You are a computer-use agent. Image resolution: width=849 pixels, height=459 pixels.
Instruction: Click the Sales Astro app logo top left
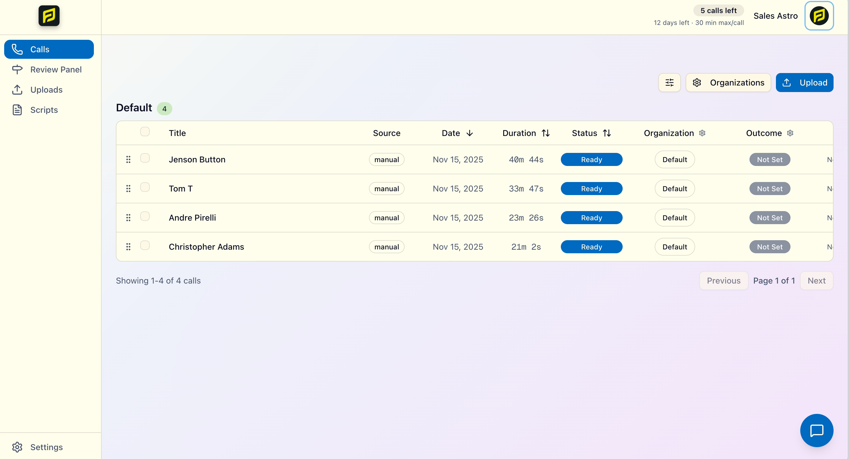tap(49, 16)
